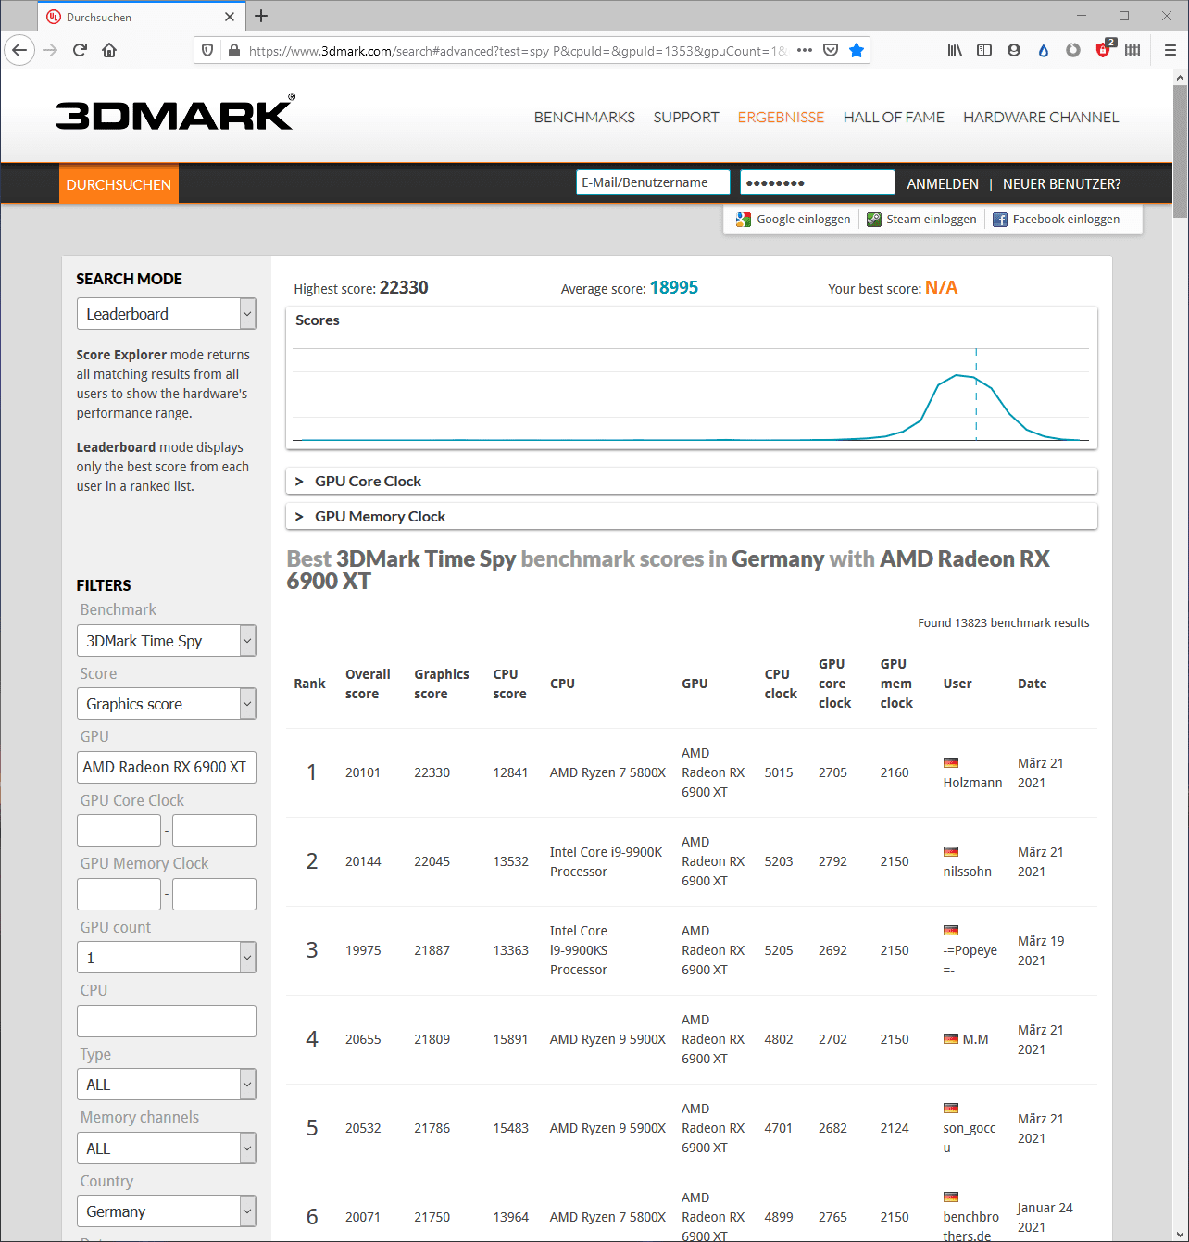Focus the CPU filter field

tap(167, 1022)
